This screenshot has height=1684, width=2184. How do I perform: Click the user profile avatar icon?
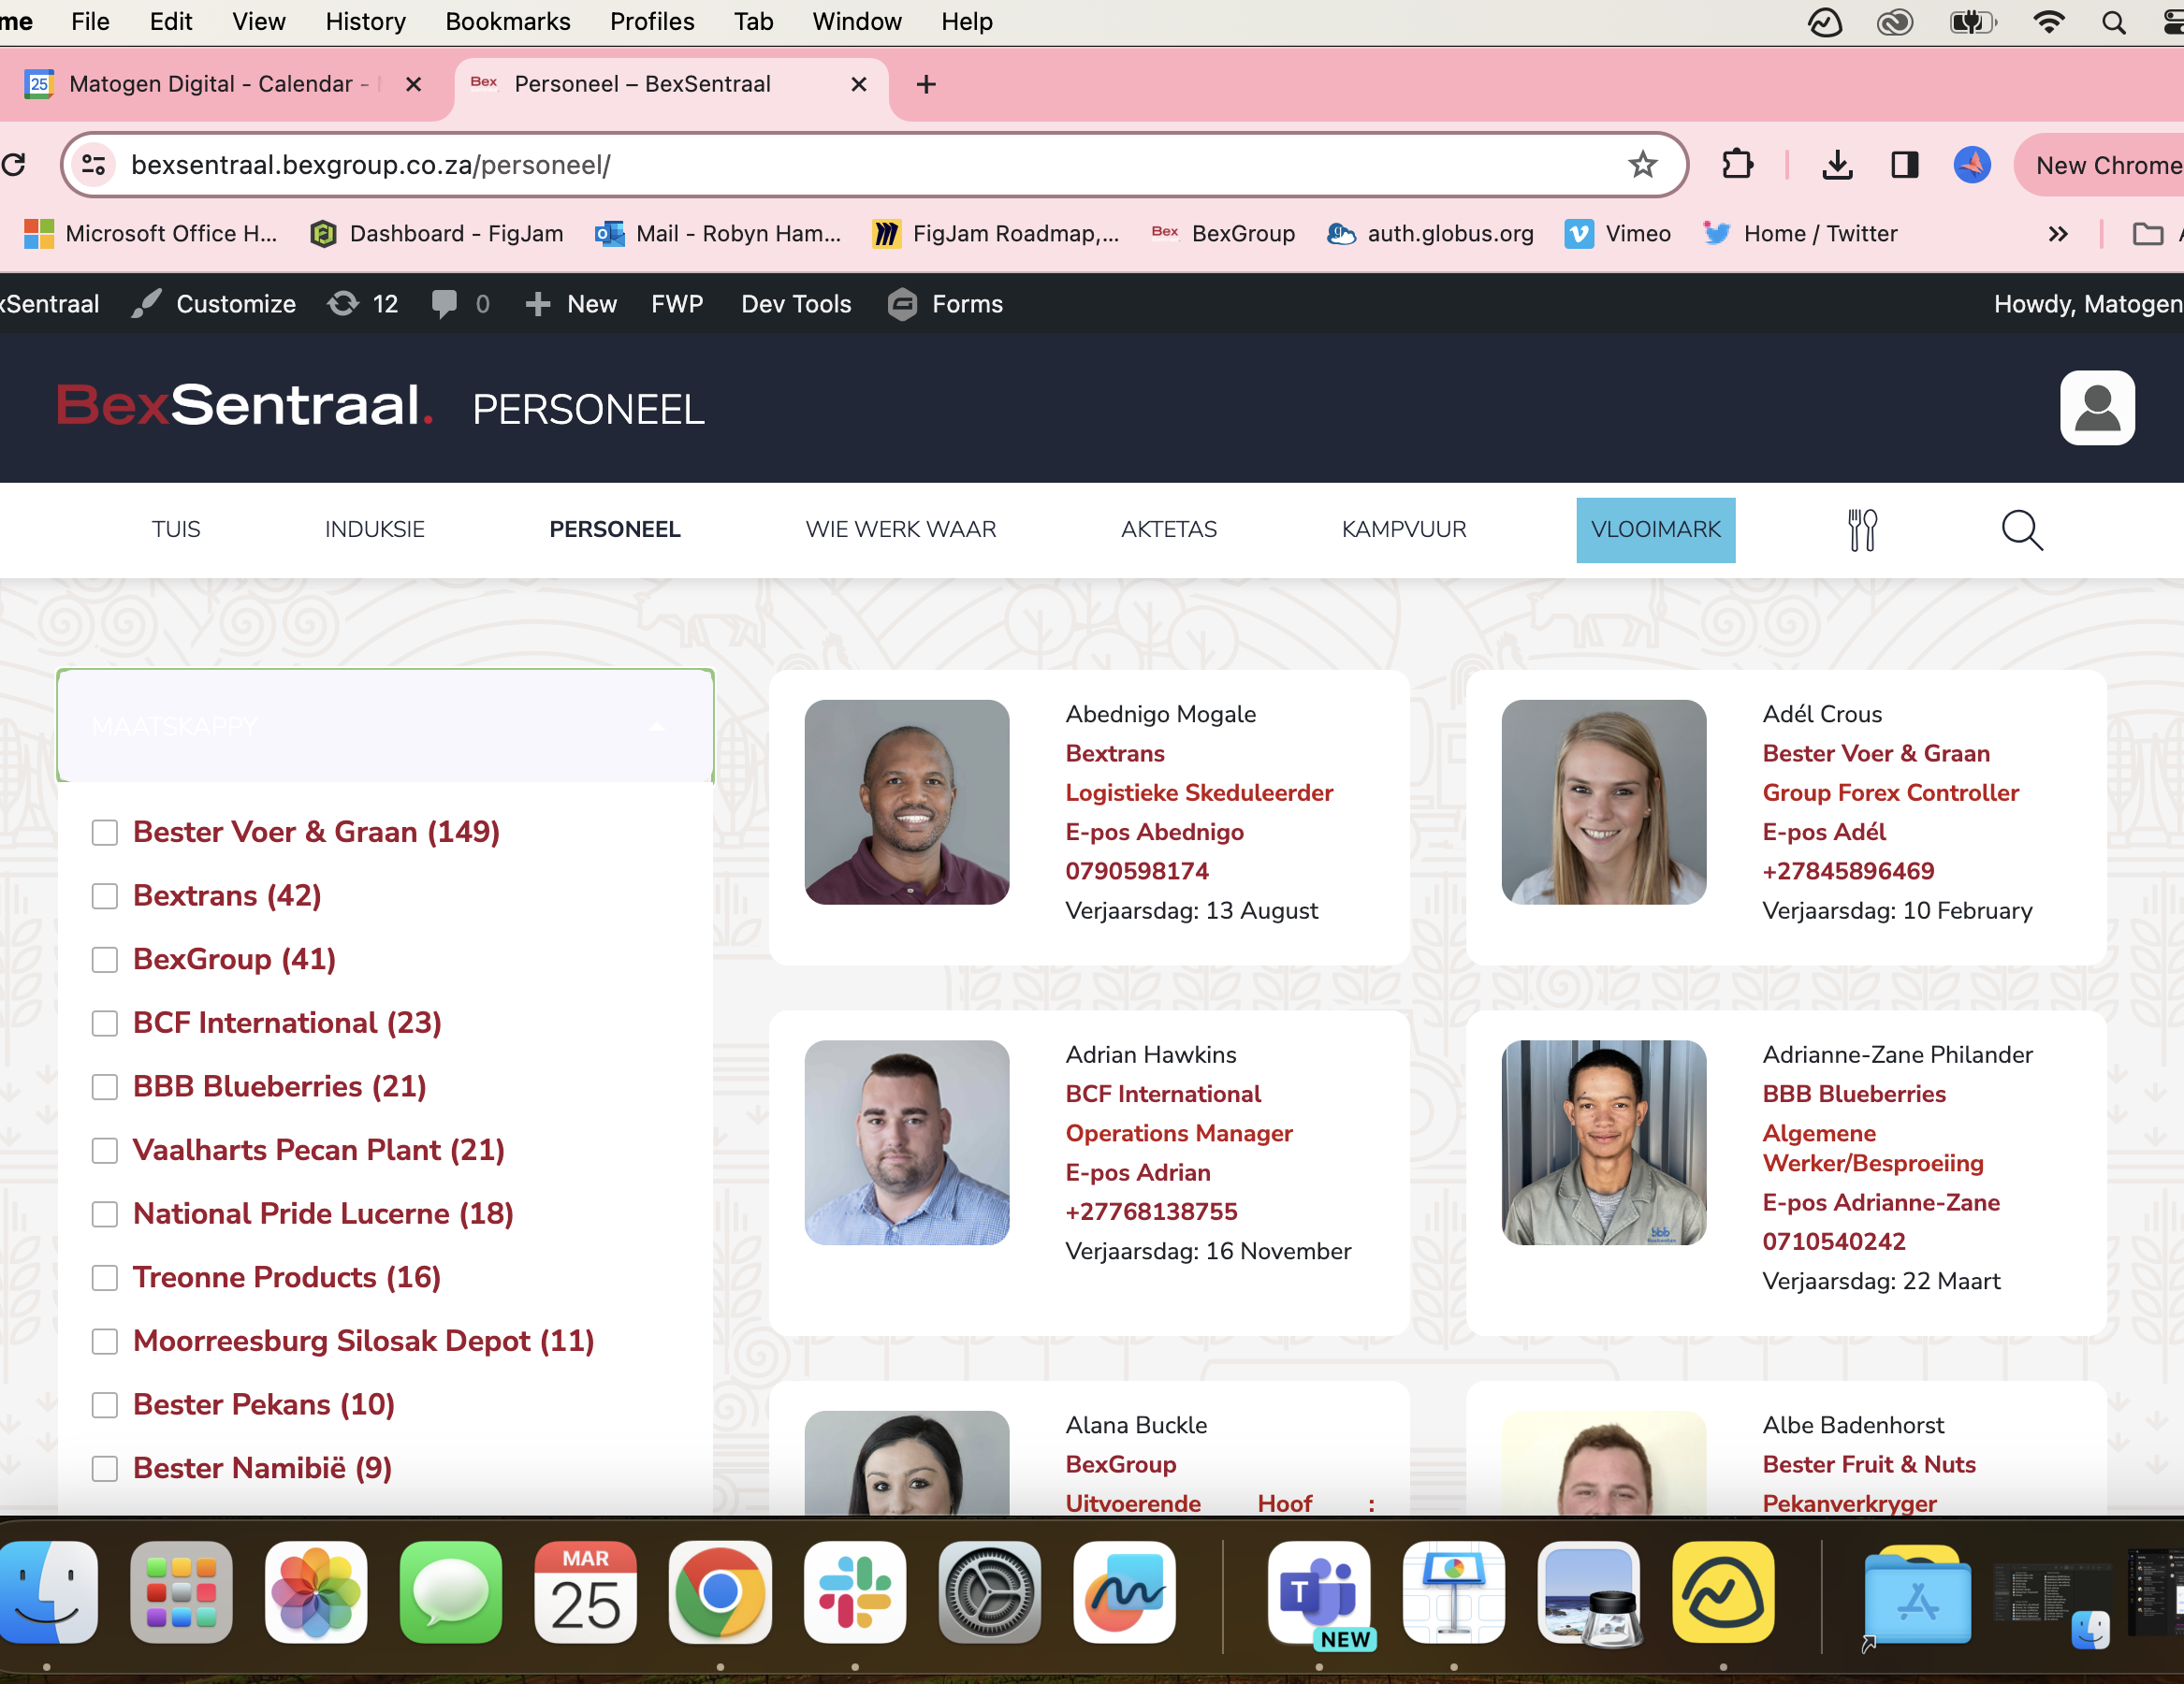pyautogui.click(x=2096, y=408)
